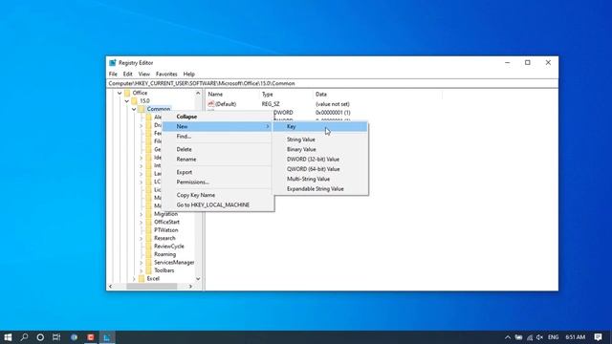Collapse the Office tree node arrow
The width and height of the screenshot is (612, 344).
(x=120, y=93)
